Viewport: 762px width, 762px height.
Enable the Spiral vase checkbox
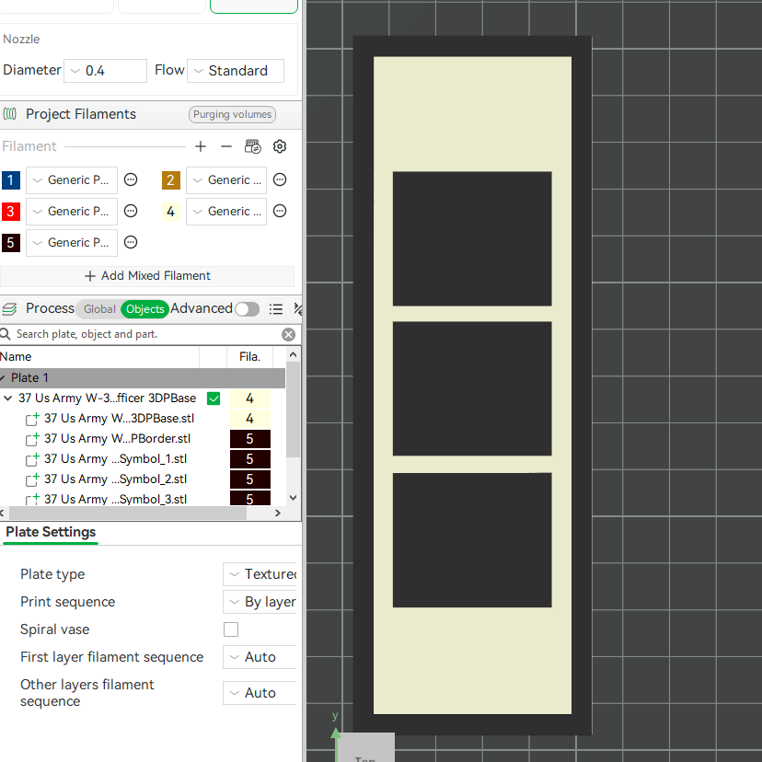tap(231, 629)
